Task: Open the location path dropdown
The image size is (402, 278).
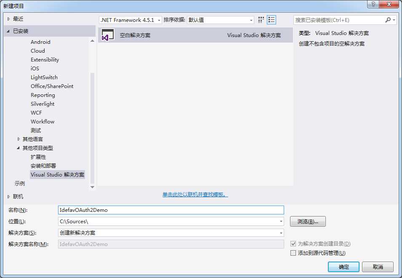Action: [x=281, y=221]
